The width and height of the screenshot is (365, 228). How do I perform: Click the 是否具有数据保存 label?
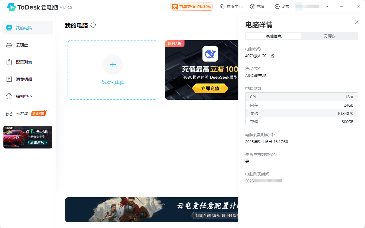[x=261, y=154]
